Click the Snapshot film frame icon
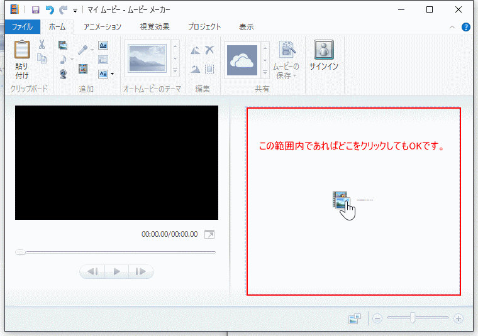 (x=83, y=69)
